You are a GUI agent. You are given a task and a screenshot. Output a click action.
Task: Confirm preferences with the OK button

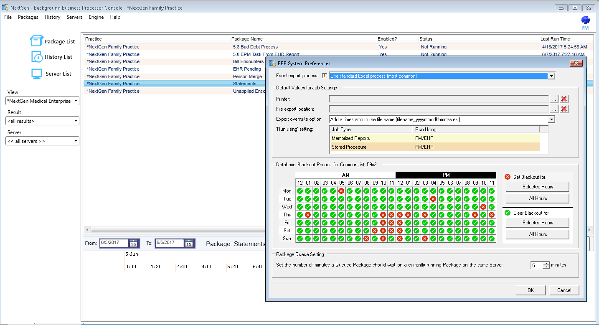click(x=530, y=290)
